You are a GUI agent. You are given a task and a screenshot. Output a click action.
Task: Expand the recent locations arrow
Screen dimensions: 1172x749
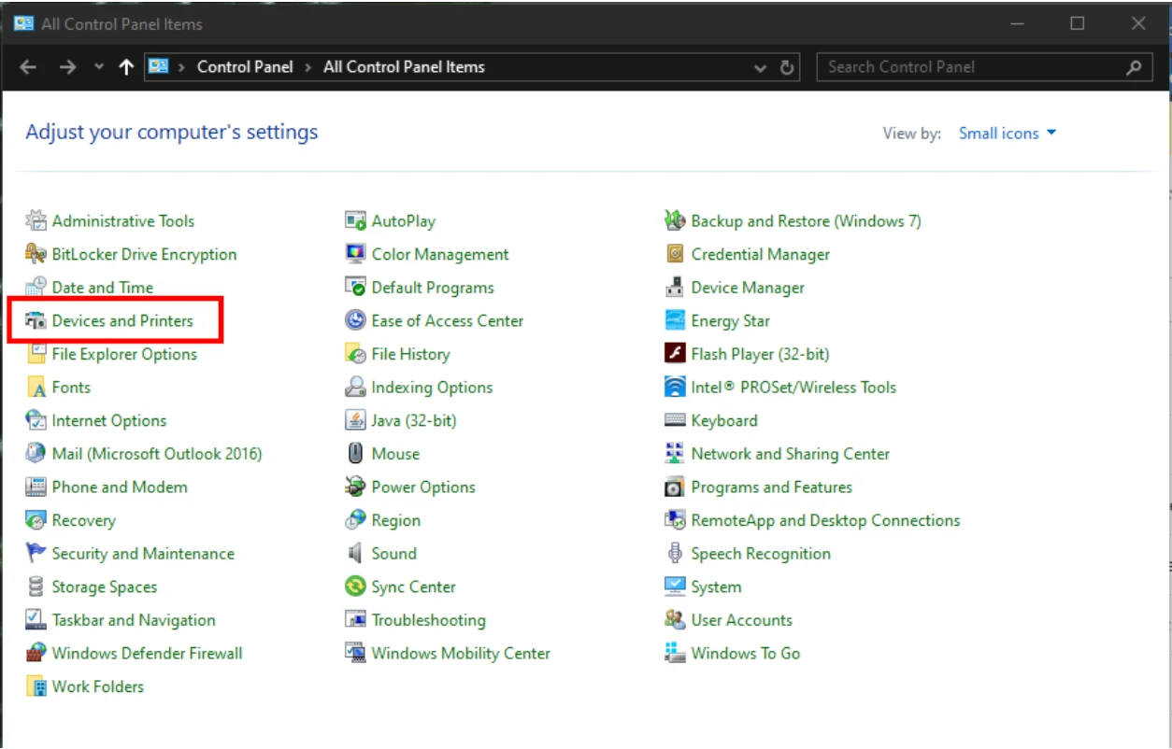pyautogui.click(x=99, y=67)
